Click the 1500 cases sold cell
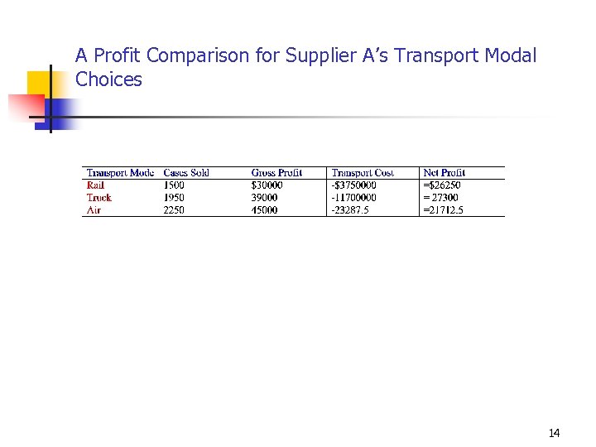This screenshot has height=447, width=596. click(174, 185)
